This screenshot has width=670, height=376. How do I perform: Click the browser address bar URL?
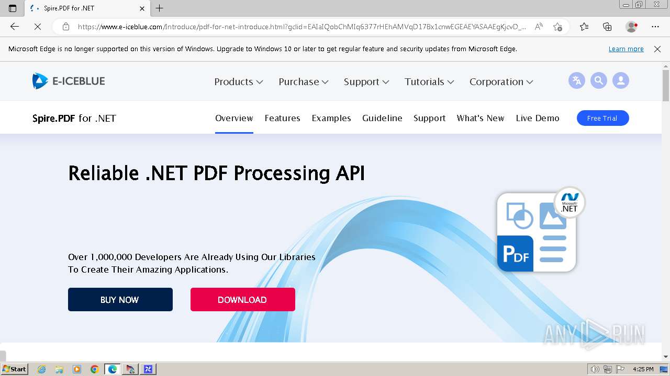pyautogui.click(x=301, y=27)
